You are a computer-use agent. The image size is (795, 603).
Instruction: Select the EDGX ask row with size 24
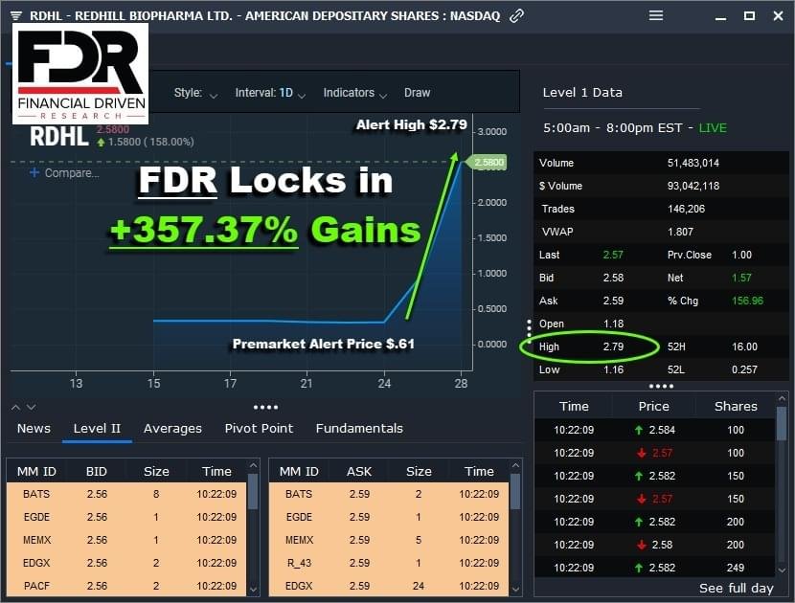tap(389, 585)
